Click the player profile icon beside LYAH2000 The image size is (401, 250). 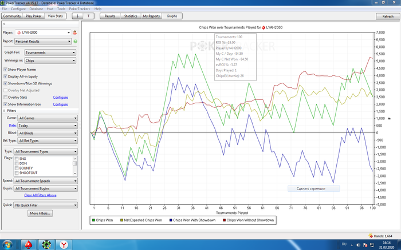tap(74, 33)
